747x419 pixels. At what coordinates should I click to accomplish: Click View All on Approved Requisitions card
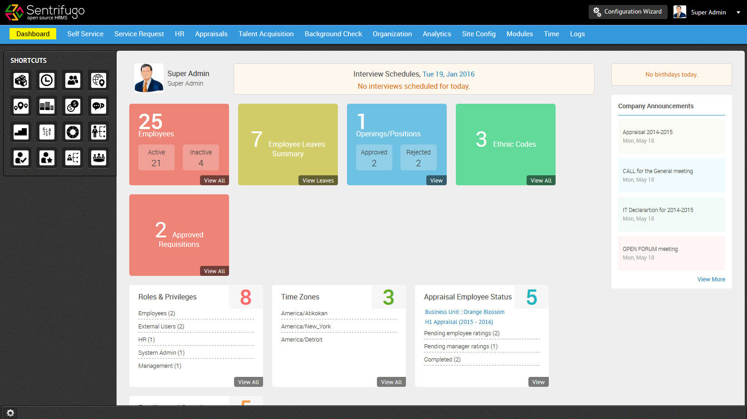(x=215, y=271)
